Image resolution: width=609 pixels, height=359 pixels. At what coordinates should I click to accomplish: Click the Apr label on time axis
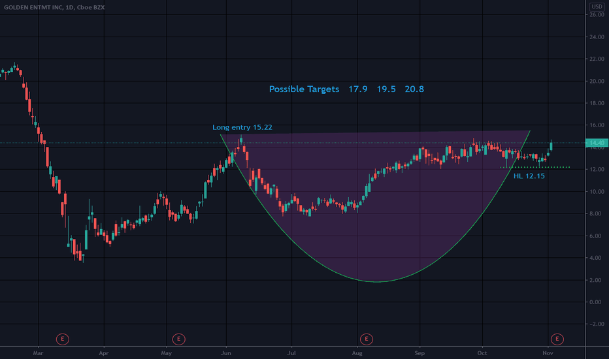[x=104, y=353]
